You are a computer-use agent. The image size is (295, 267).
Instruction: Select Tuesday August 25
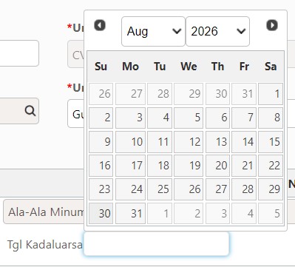[160, 189]
